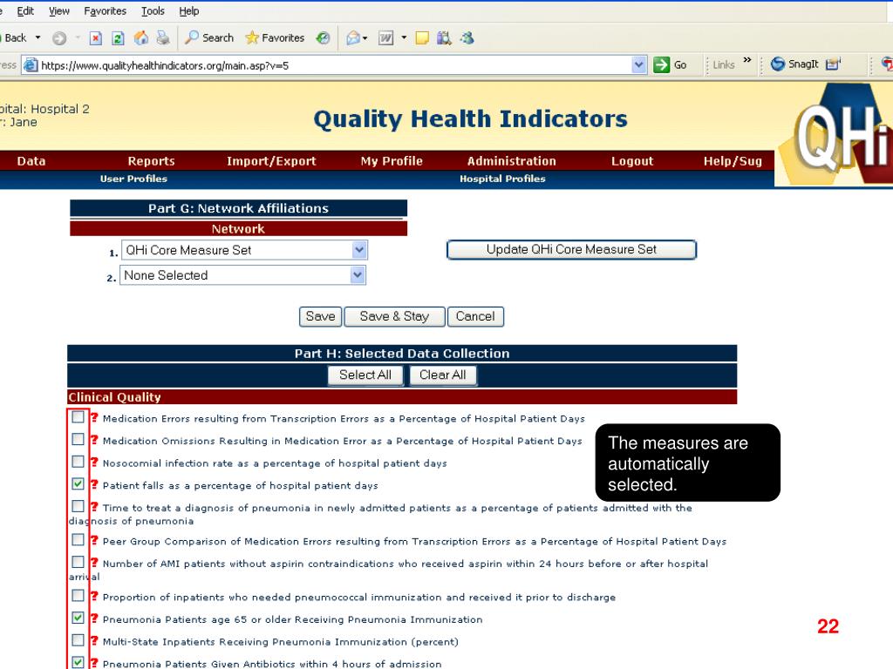
Task: Click help icon beside Multi-State Inpatients measure
Action: point(94,640)
